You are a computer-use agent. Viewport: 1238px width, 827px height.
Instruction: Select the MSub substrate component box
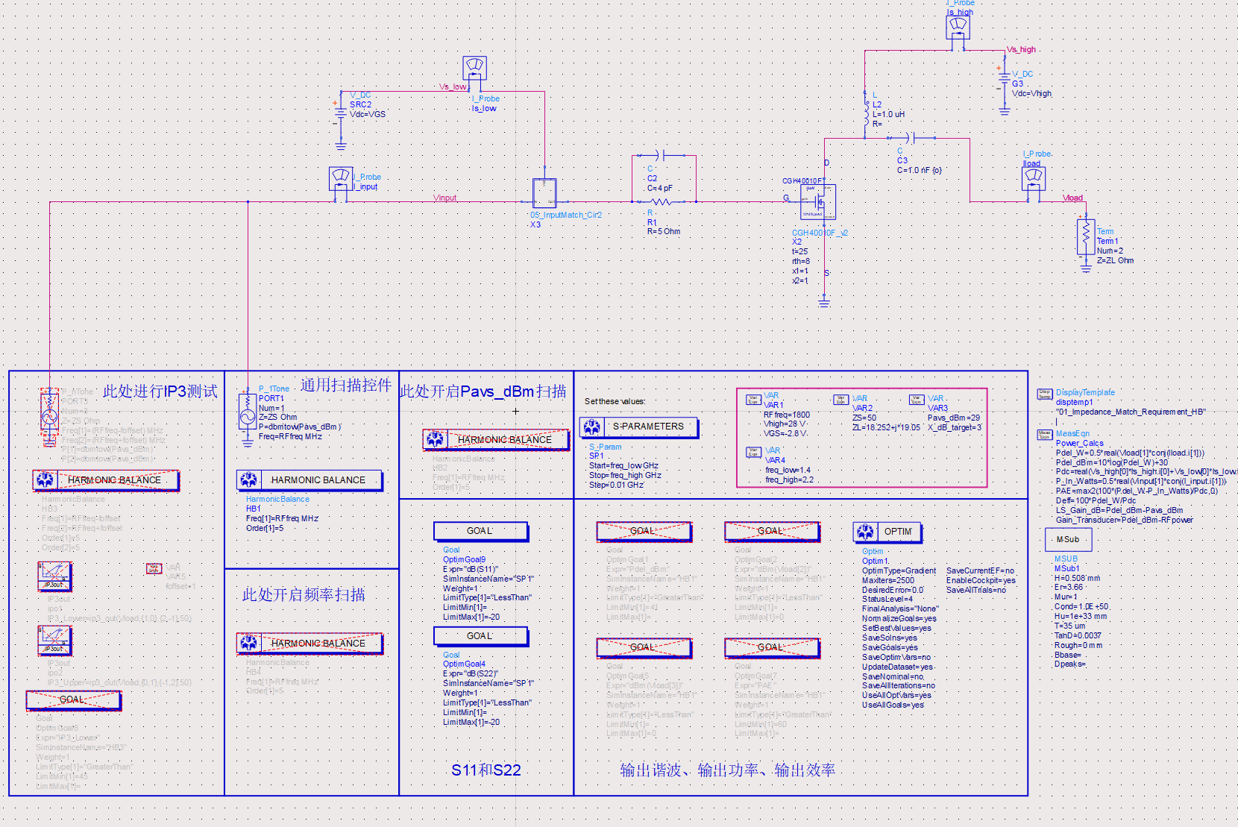tap(1069, 540)
